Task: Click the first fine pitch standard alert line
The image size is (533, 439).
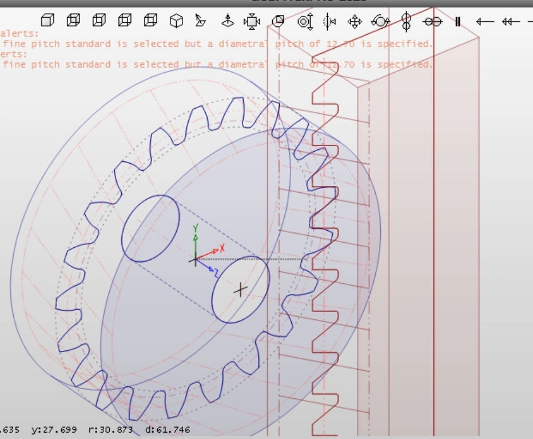Action: point(217,44)
